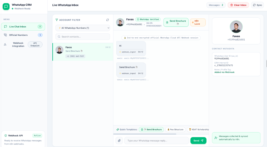Click the Webhook Ready status text
Image resolution: width=267 pixels, height=147 pixels.
(22, 9)
